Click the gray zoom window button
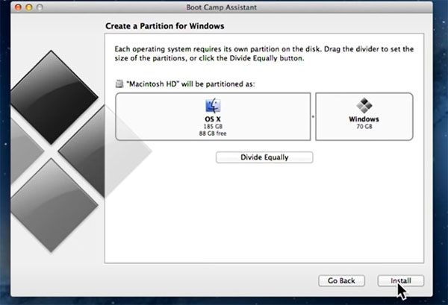 tap(40, 7)
